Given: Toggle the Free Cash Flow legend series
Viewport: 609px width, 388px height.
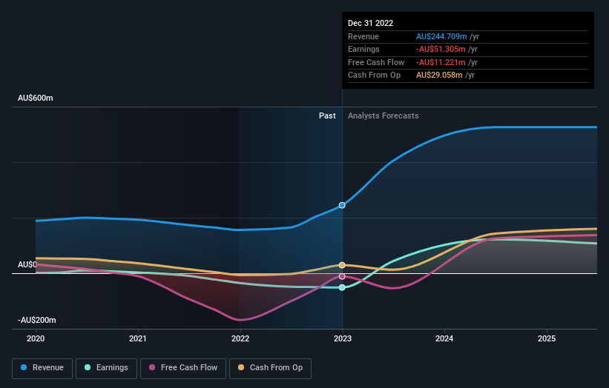Looking at the screenshot, I should point(183,368).
